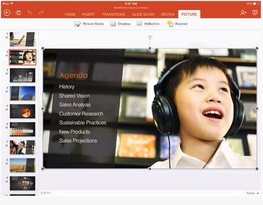Image resolution: width=263 pixels, height=205 pixels.
Task: Select slide 2 thumbnail with boy
Action: pos(22,57)
